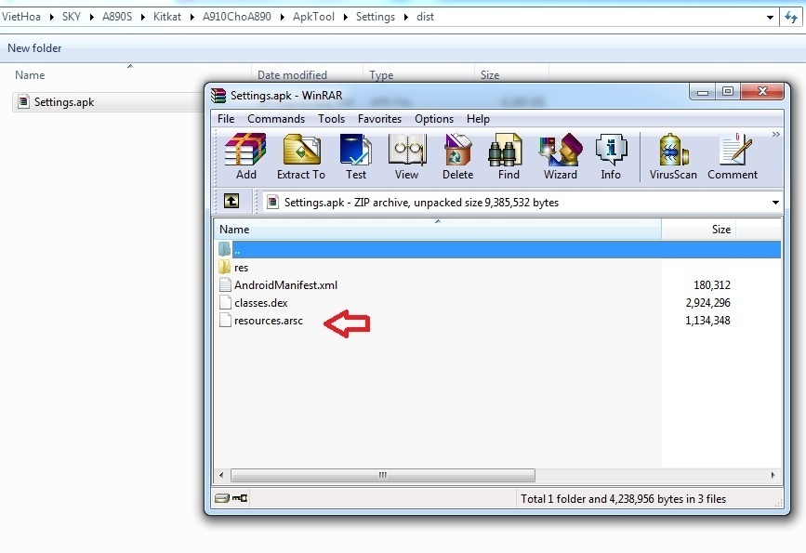Click the Extract To toolbar icon
Screen dimensions: 806x553
tap(301, 156)
